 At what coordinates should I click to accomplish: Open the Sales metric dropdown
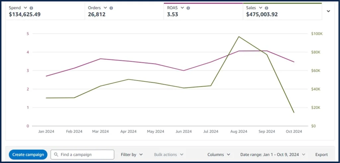coord(261,8)
